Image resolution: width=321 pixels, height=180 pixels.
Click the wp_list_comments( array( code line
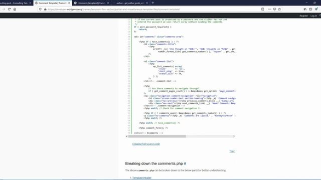pos(168,66)
